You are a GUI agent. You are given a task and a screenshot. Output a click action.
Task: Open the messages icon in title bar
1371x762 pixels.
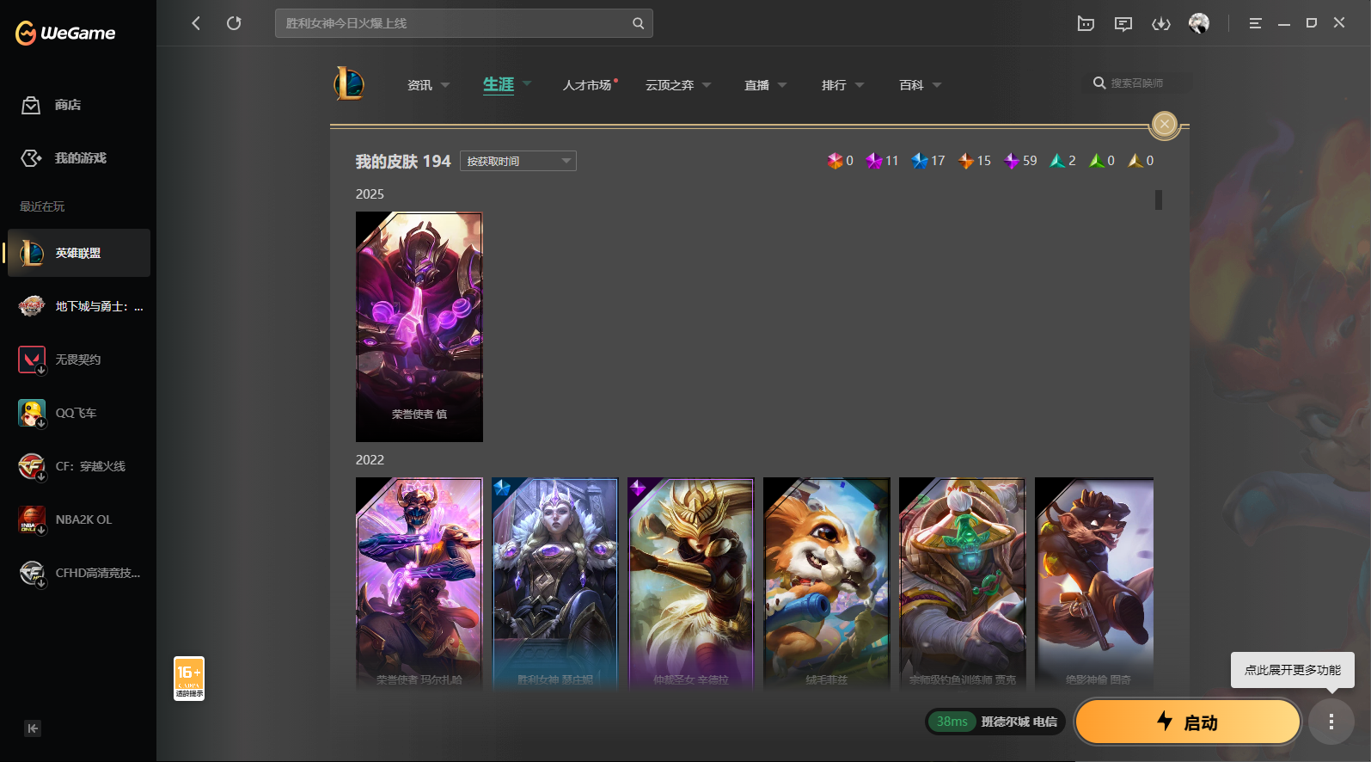click(x=1123, y=23)
